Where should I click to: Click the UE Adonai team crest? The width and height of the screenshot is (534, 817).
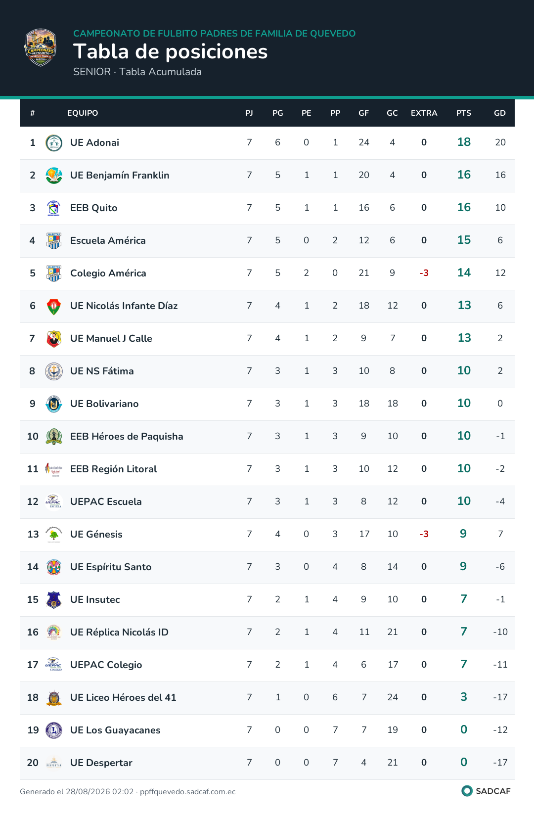54,143
